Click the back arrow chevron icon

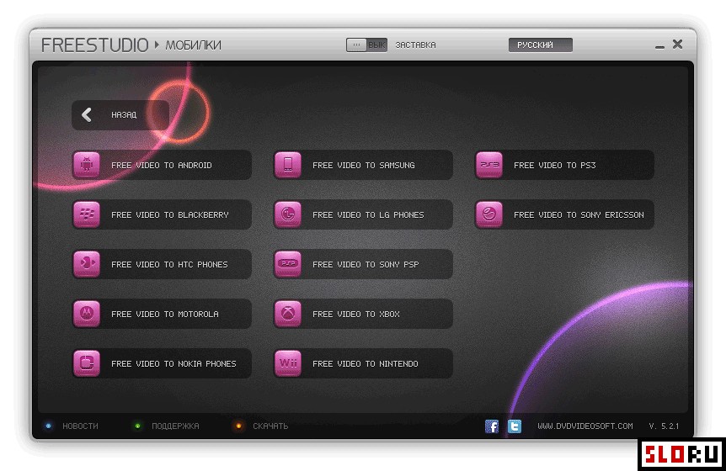point(87,114)
